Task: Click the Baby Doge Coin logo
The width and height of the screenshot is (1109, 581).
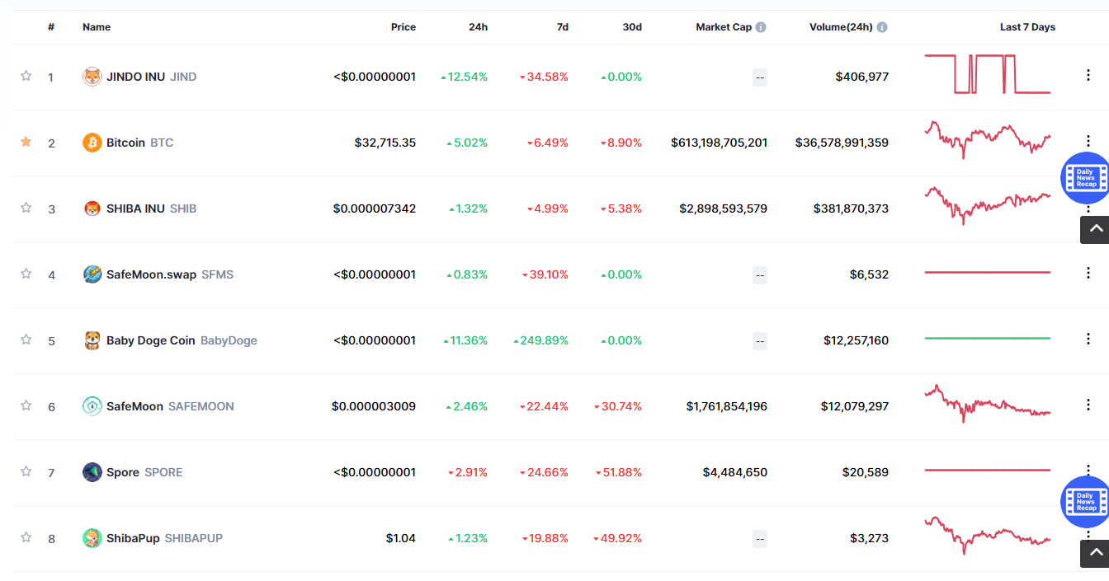Action: [92, 340]
